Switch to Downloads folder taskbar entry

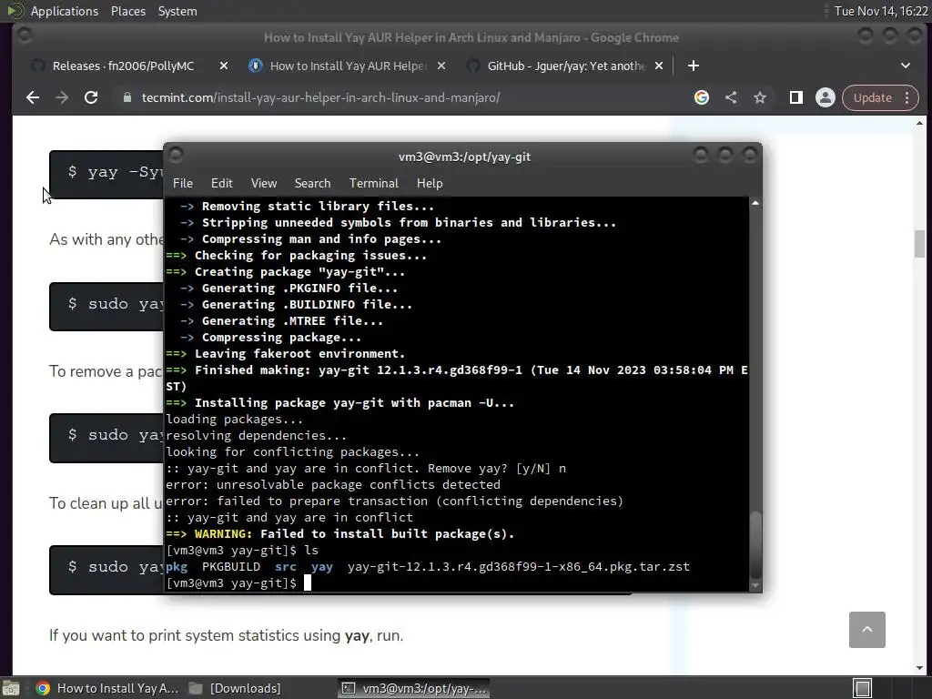(x=235, y=688)
